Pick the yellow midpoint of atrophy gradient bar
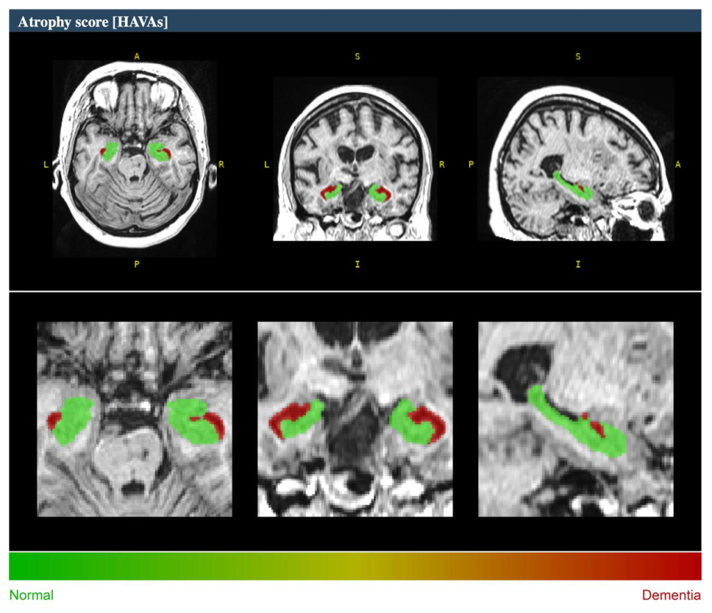 [x=355, y=566]
